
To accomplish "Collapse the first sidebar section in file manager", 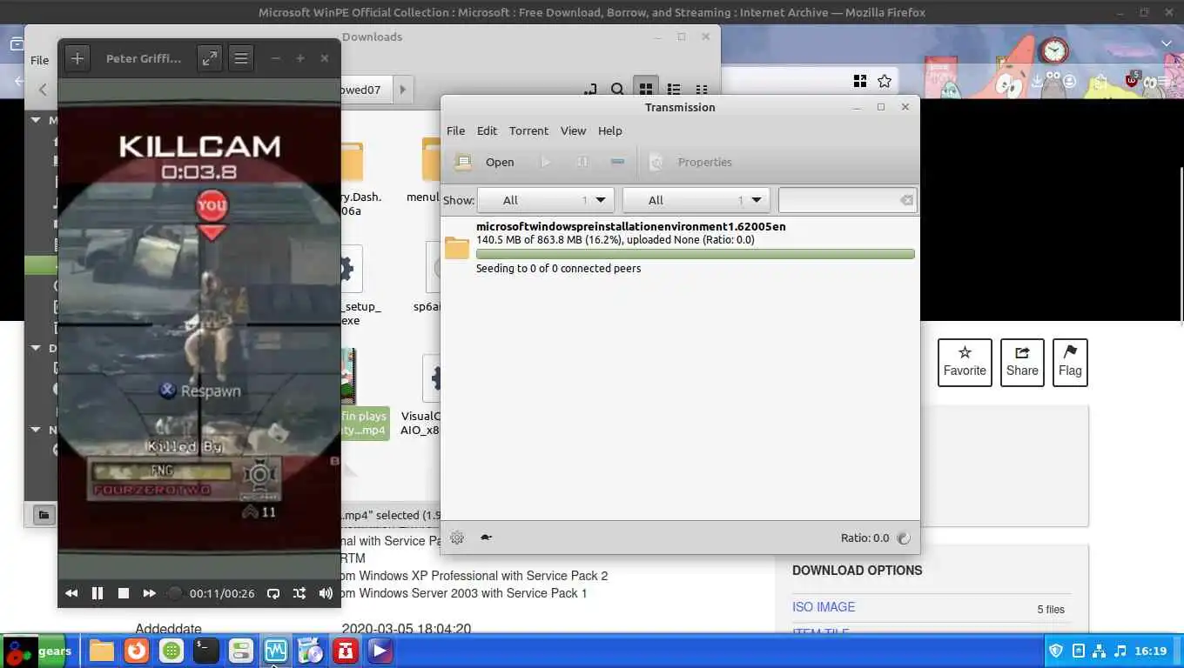I will 37,120.
